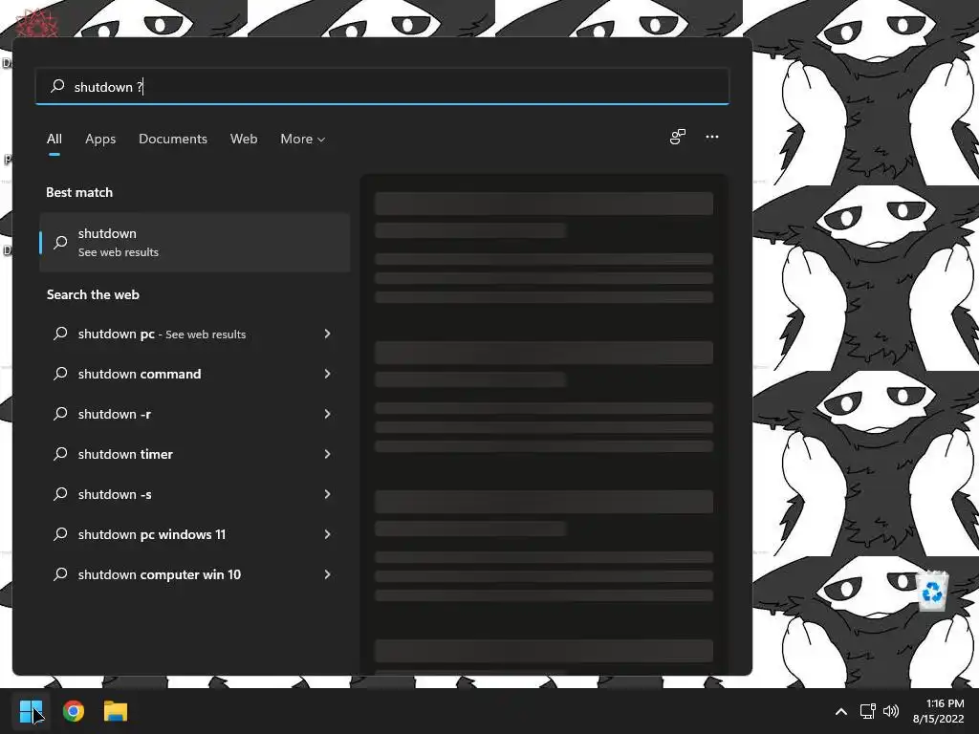Viewport: 979px width, 734px height.
Task: Click the magnifier icon in the search box
Action: pos(57,85)
